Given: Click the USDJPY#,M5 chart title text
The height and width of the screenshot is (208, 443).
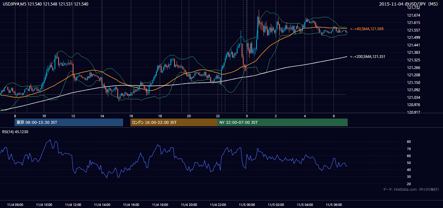Looking at the screenshot, I should (45, 4).
